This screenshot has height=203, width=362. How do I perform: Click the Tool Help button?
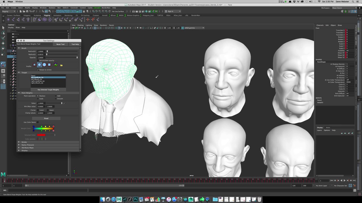(75, 44)
